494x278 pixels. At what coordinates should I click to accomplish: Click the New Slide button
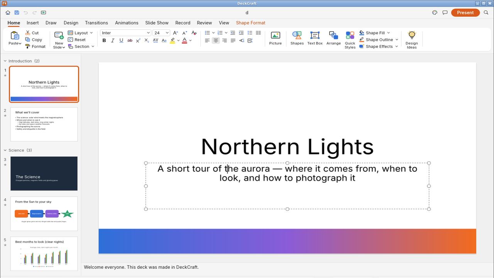point(59,40)
